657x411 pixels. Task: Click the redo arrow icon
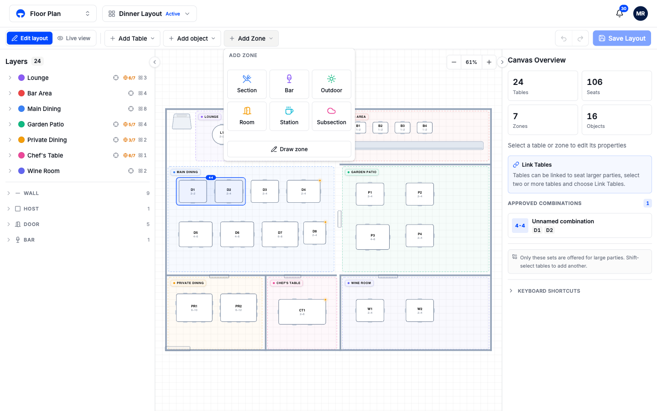click(x=580, y=38)
